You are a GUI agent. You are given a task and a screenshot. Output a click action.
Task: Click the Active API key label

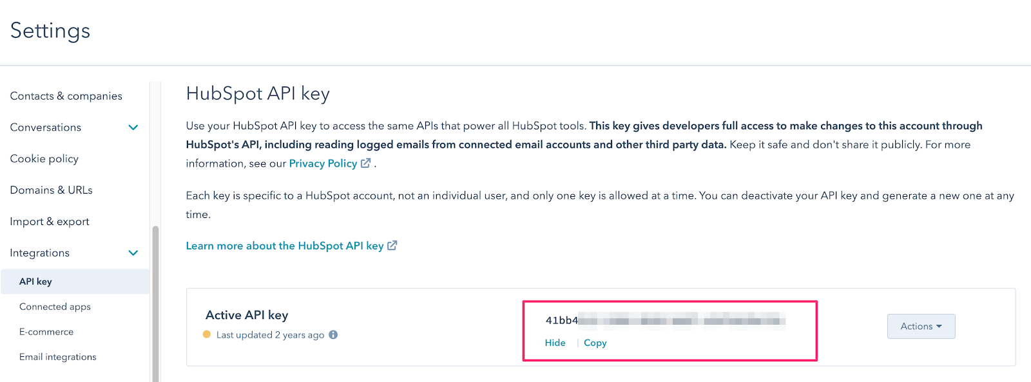(x=247, y=315)
